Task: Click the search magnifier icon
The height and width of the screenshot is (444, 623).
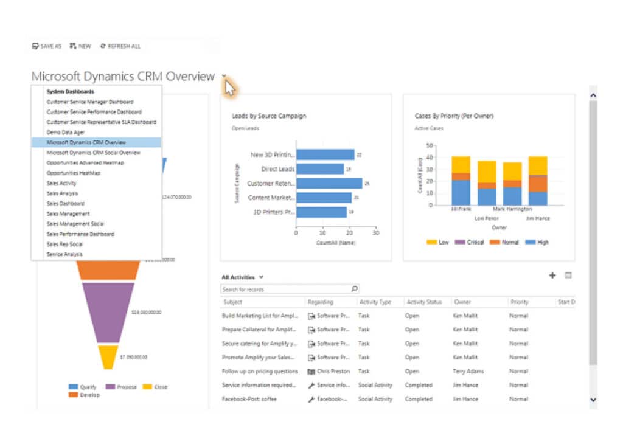Action: [355, 289]
